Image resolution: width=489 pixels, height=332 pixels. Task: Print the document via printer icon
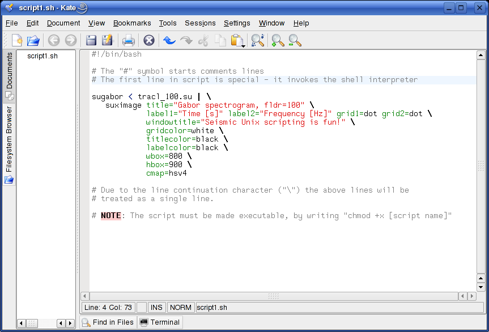click(x=128, y=40)
